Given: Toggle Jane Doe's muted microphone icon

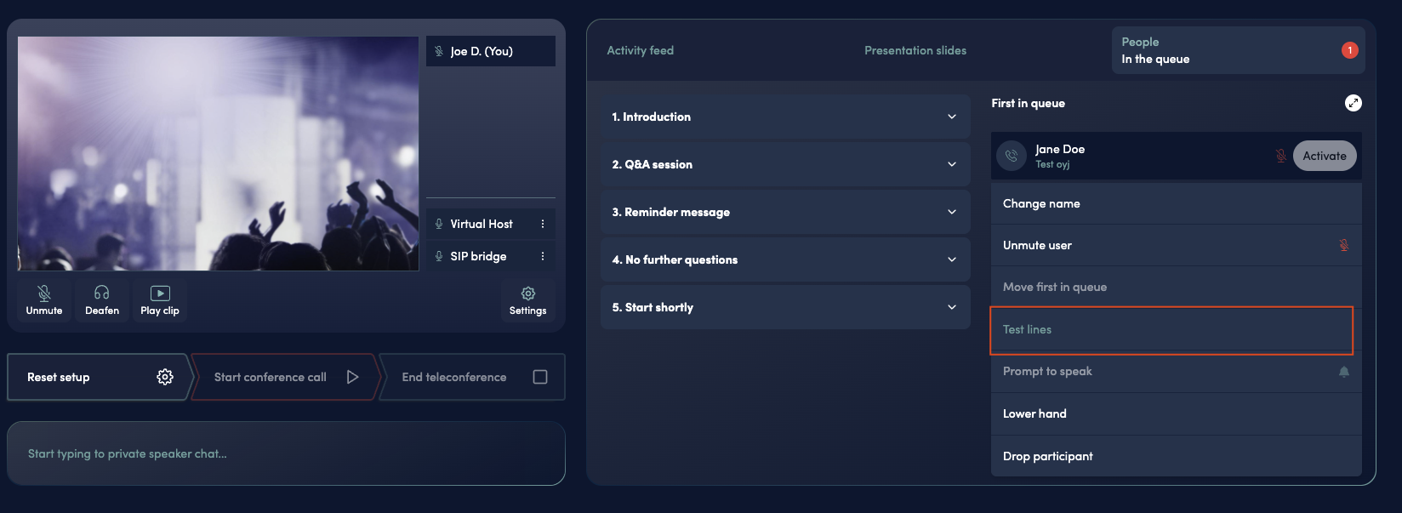Looking at the screenshot, I should point(1280,156).
